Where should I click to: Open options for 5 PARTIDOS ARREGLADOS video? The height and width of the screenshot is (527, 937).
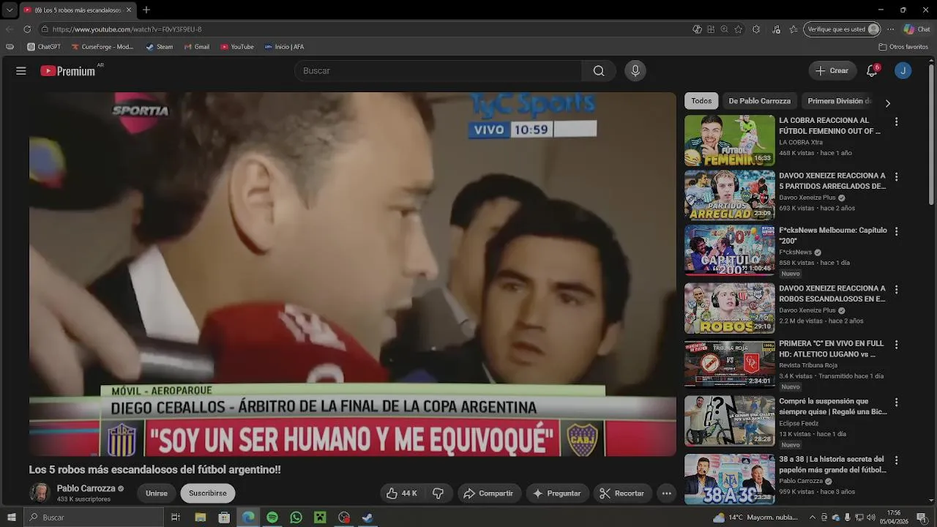[896, 177]
